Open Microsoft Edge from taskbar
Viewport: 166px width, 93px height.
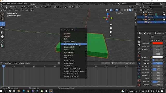coord(24,91)
